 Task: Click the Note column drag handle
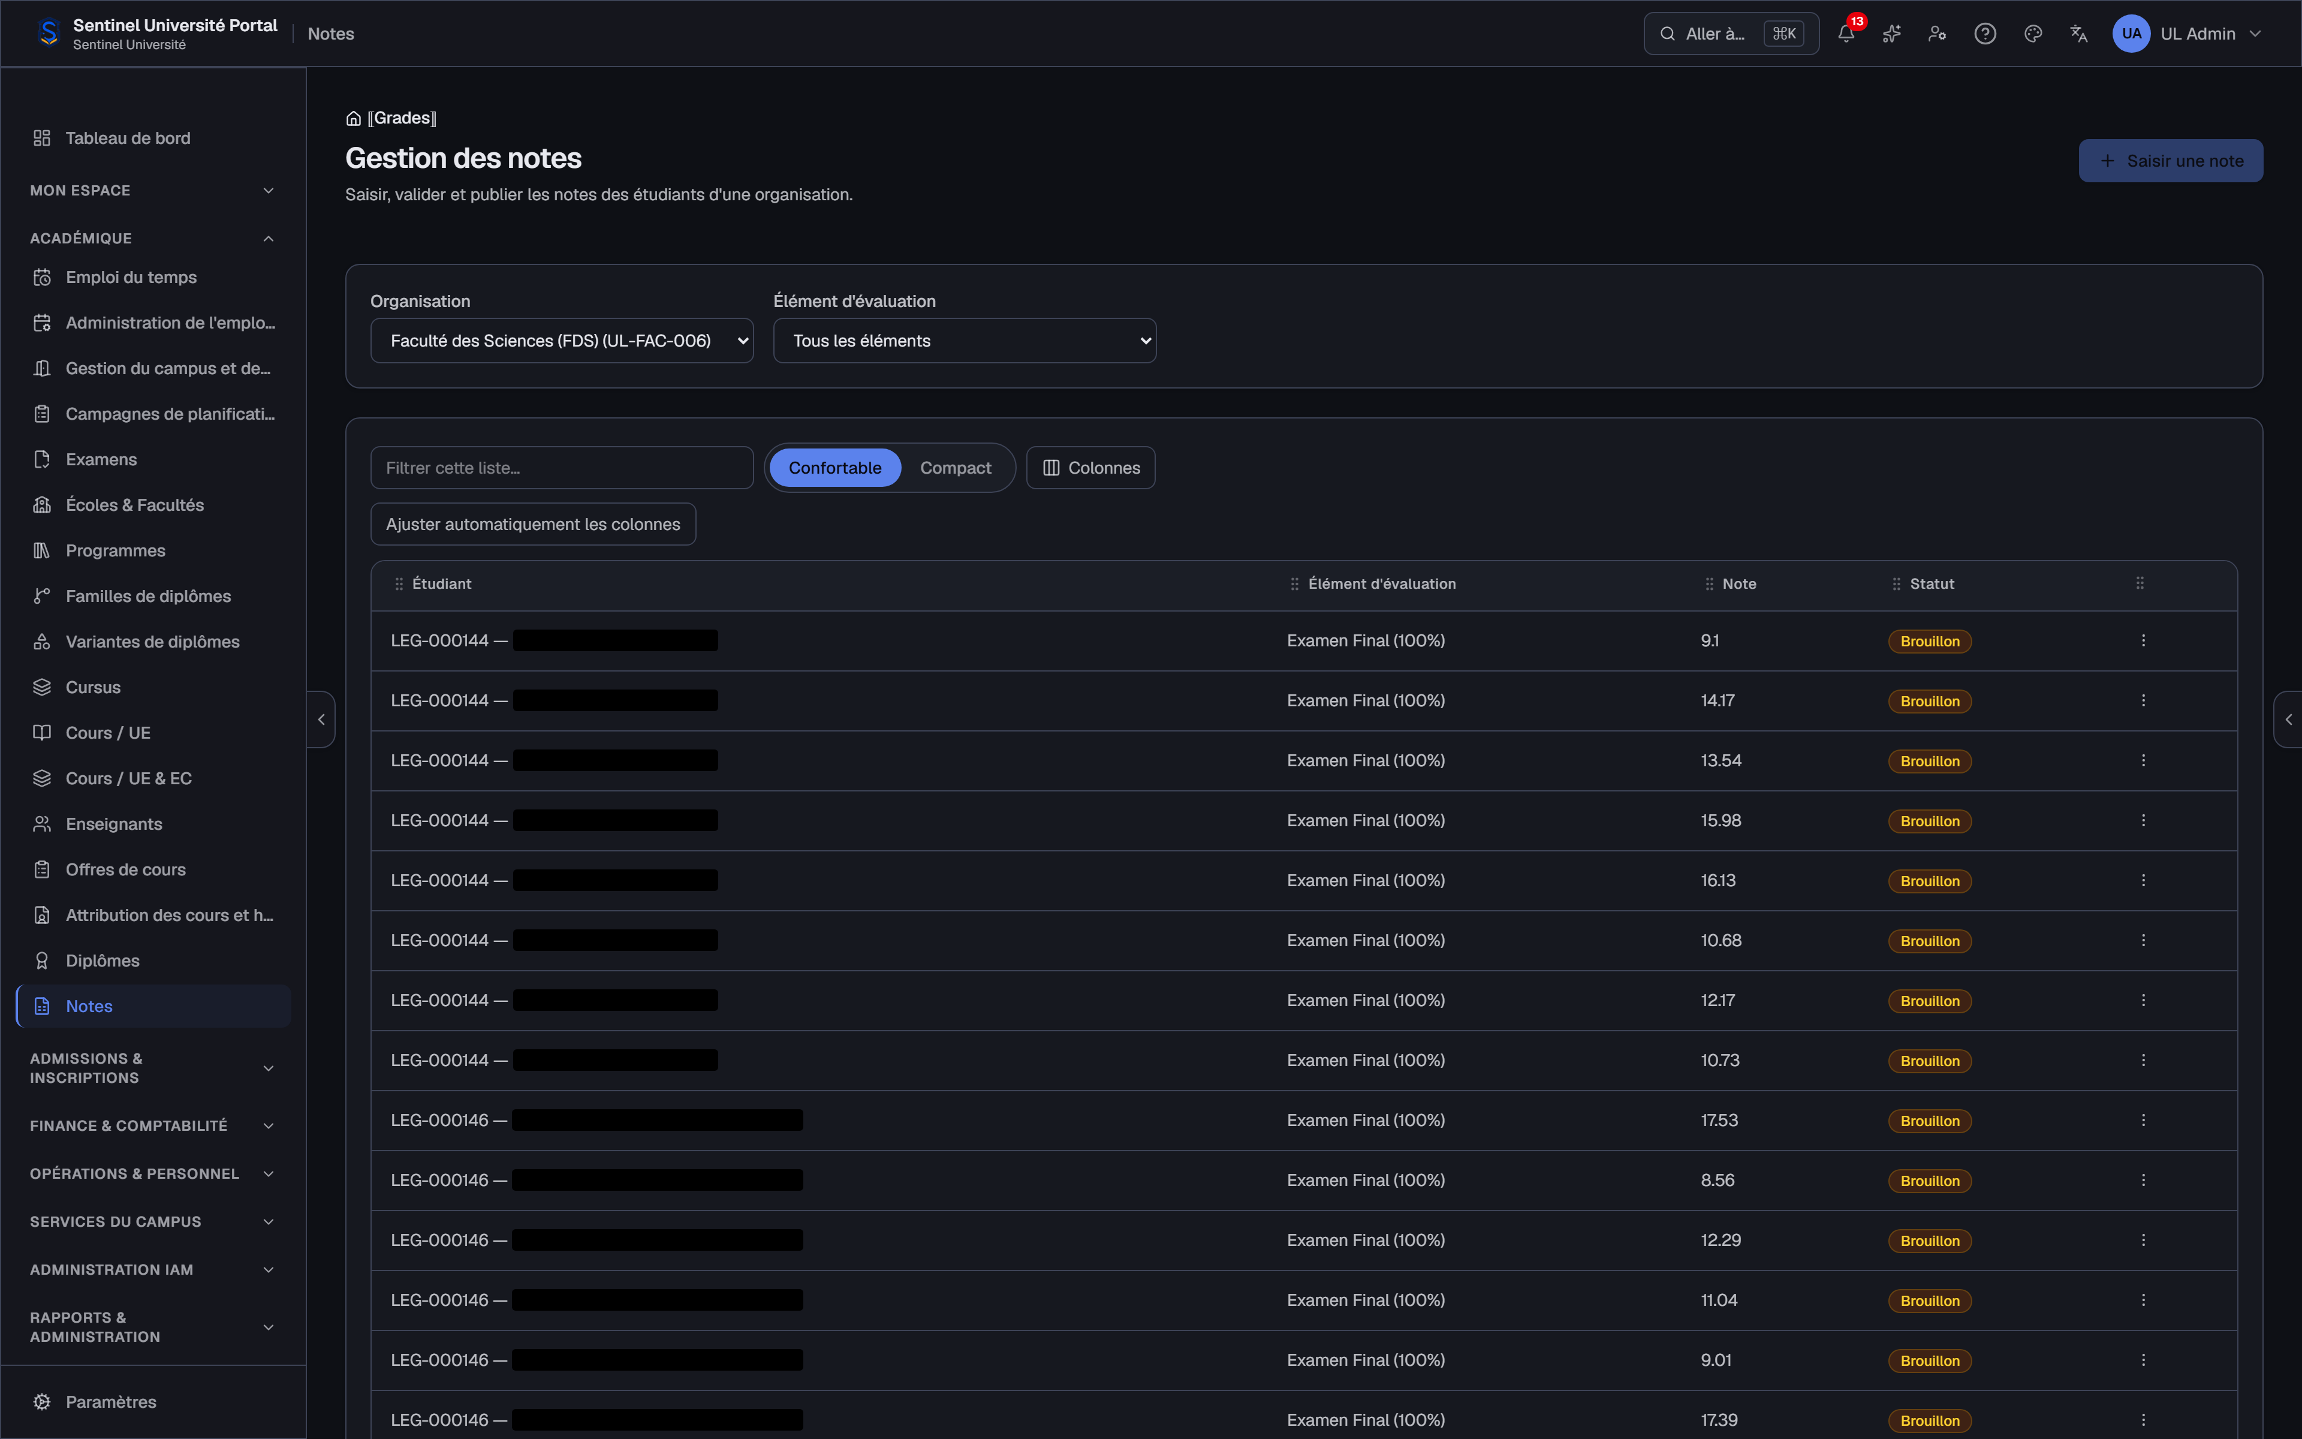click(1709, 585)
